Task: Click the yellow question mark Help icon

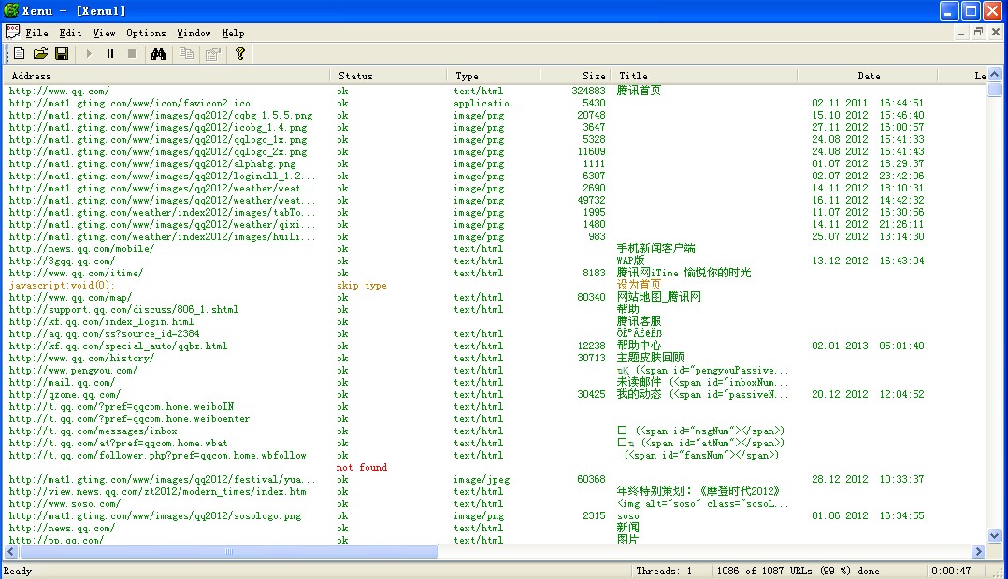Action: tap(240, 54)
